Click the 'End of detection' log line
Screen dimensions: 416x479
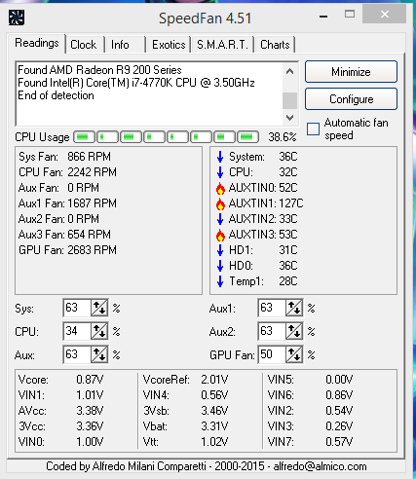click(56, 95)
